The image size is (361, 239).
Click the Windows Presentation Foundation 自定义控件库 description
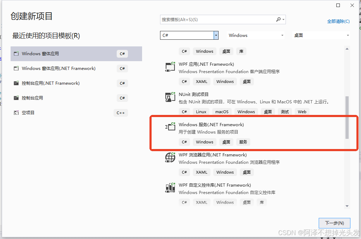[227, 192]
